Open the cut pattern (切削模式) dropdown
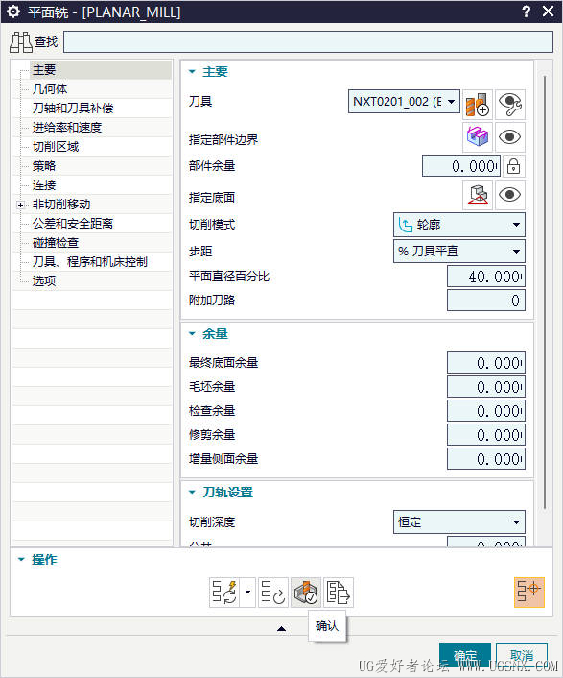563x678 pixels. (x=459, y=225)
